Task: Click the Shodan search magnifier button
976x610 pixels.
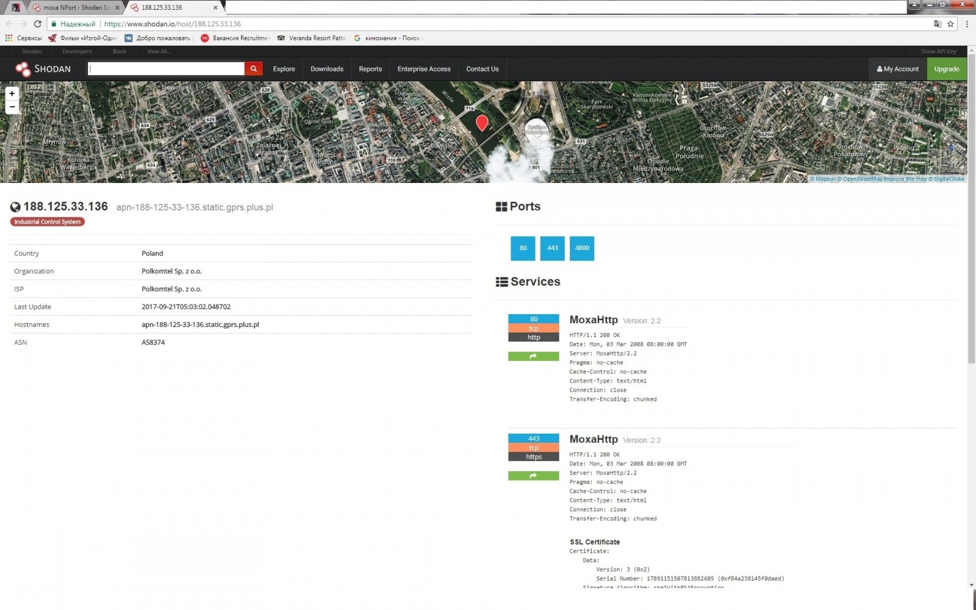Action: [x=254, y=69]
